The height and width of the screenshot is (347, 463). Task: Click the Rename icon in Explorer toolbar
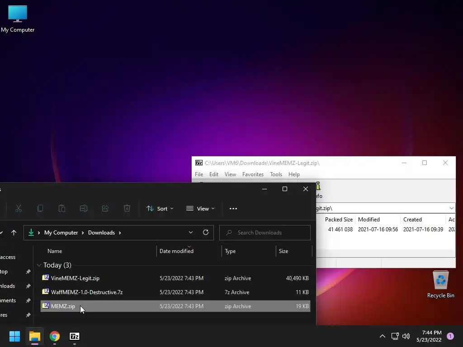pyautogui.click(x=84, y=209)
